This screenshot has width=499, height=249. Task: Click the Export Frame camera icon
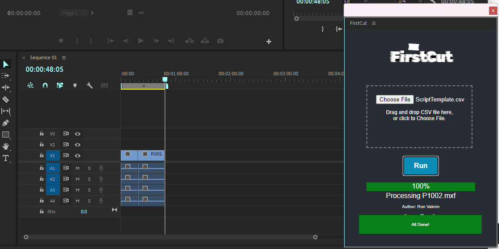[x=220, y=41]
